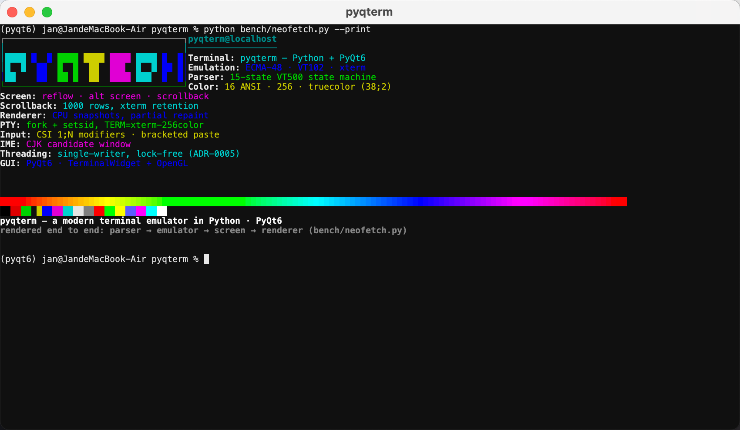Click the 'Threading:' label
740x430 pixels.
pos(26,154)
